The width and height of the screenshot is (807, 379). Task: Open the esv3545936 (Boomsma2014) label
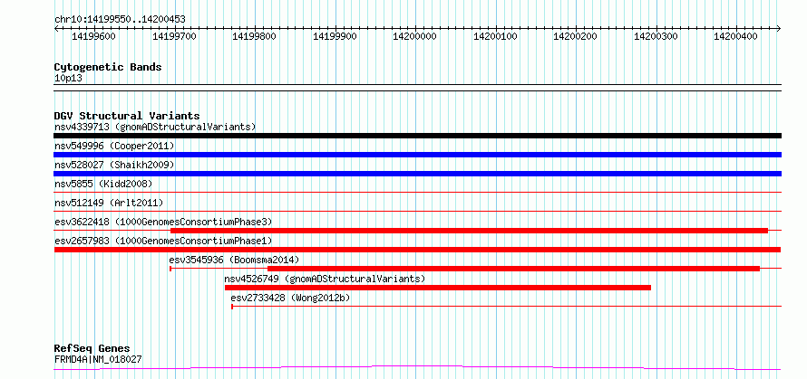[234, 260]
